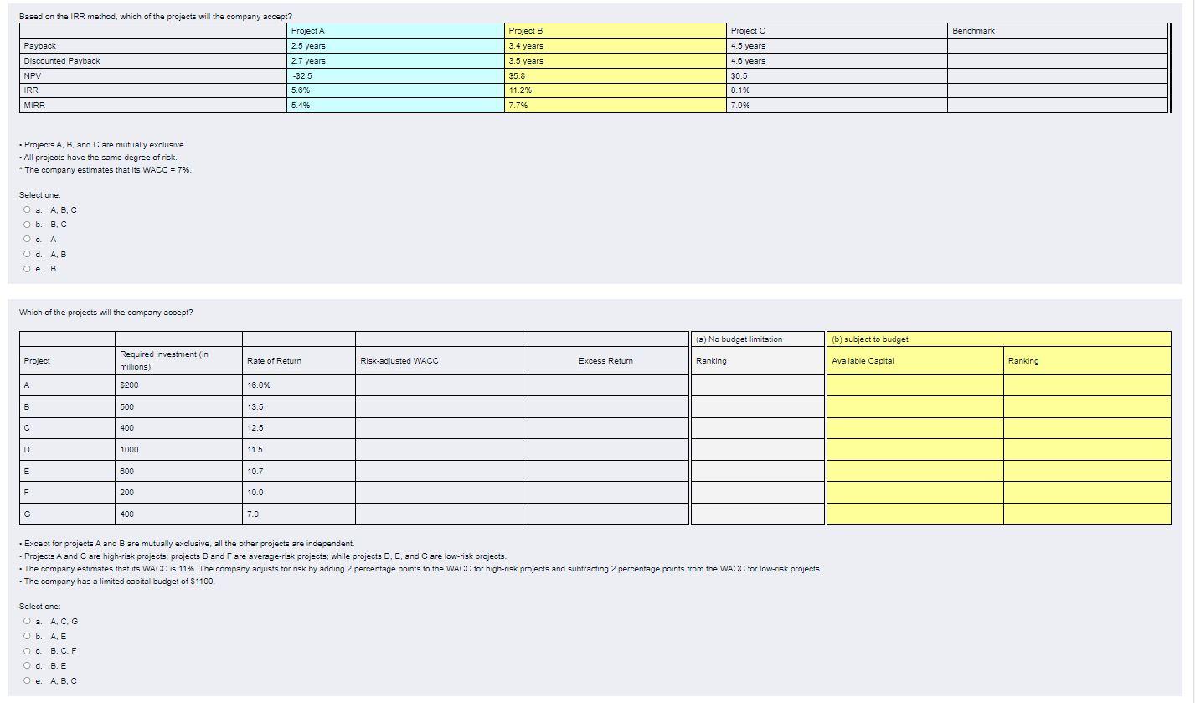Choose option b. A, E for the budget question

[28, 636]
